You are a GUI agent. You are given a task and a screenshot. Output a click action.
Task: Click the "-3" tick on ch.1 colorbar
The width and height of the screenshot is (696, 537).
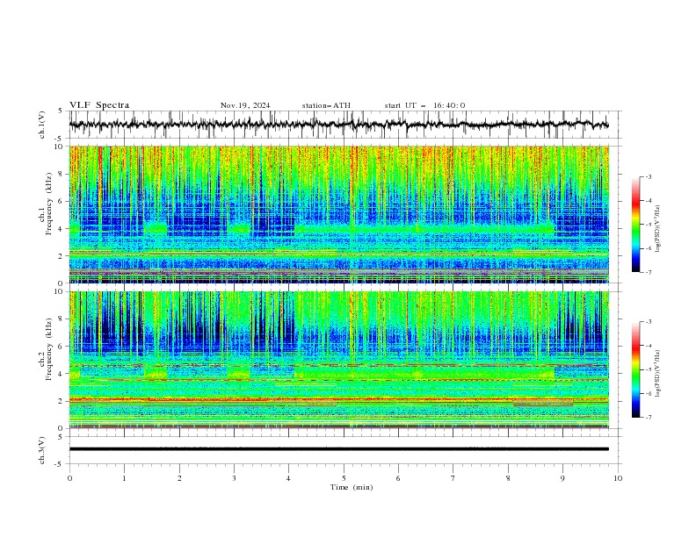[x=648, y=176]
